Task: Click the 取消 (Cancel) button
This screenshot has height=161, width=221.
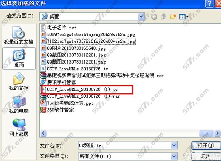Action: click(x=206, y=156)
